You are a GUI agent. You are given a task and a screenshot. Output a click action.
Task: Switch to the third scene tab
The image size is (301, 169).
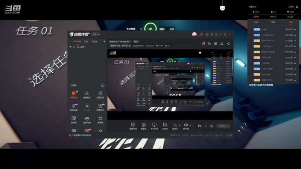tap(94, 42)
